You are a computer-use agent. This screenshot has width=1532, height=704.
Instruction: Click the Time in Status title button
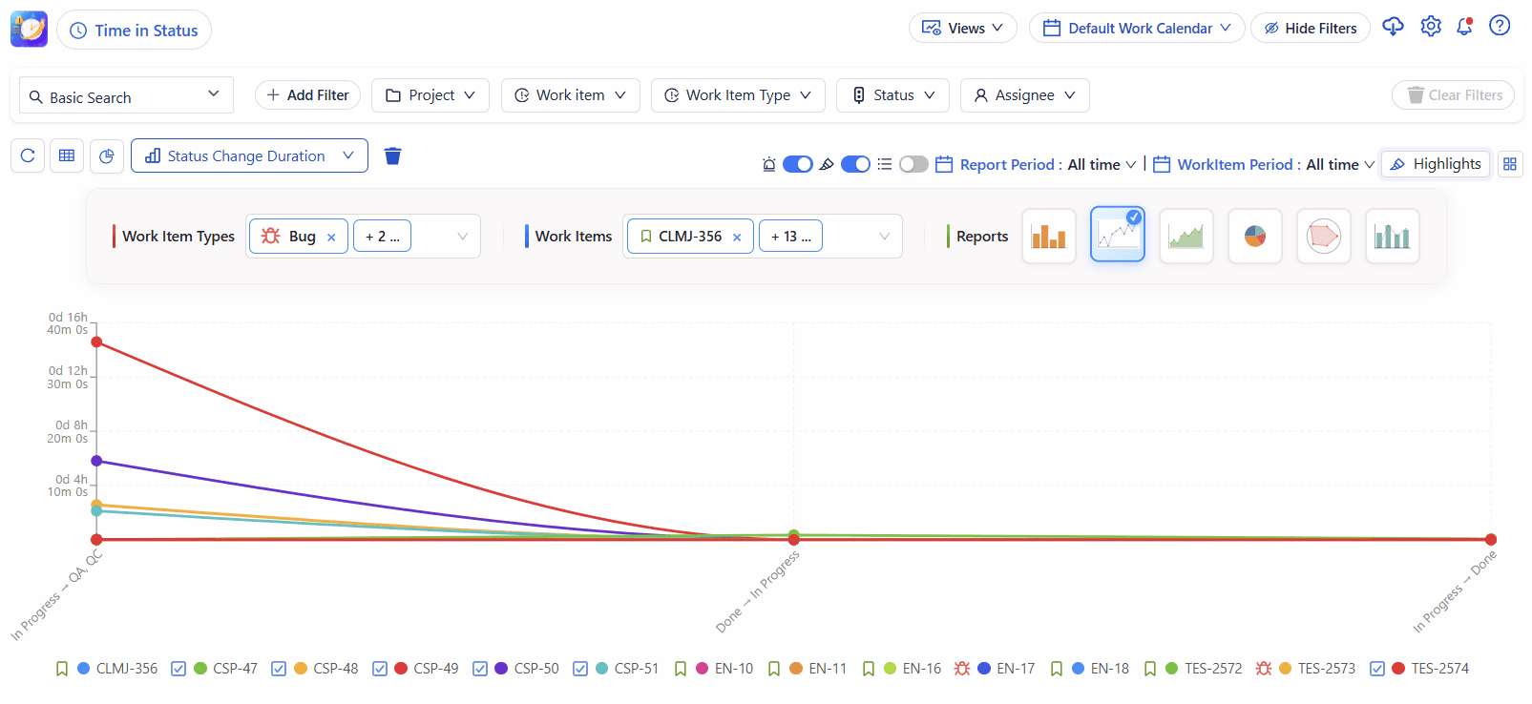(x=134, y=30)
